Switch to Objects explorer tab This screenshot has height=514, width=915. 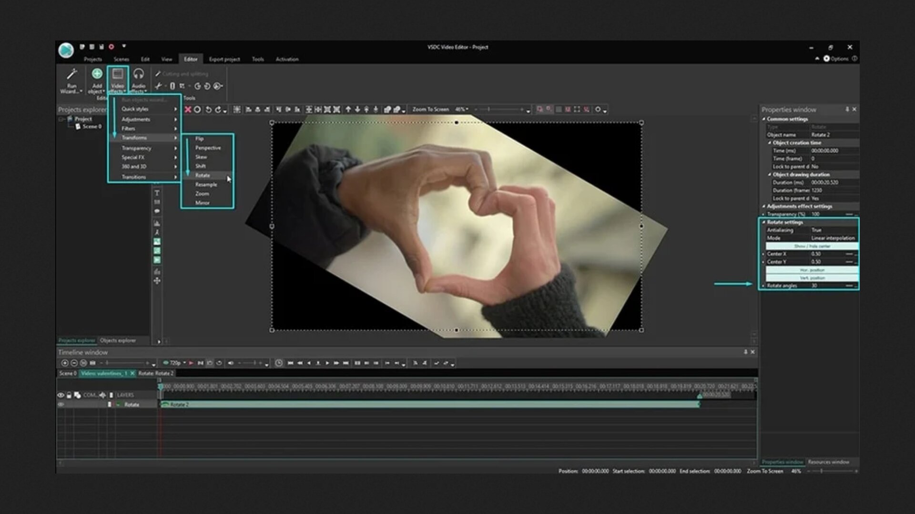pyautogui.click(x=118, y=341)
